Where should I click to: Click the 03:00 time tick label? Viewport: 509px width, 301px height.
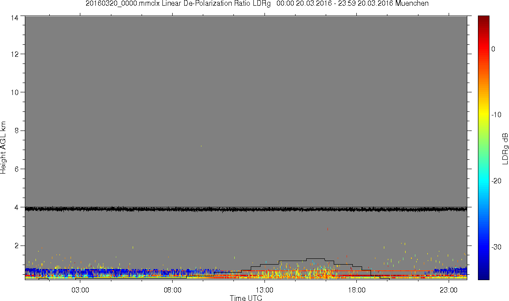tap(80, 290)
